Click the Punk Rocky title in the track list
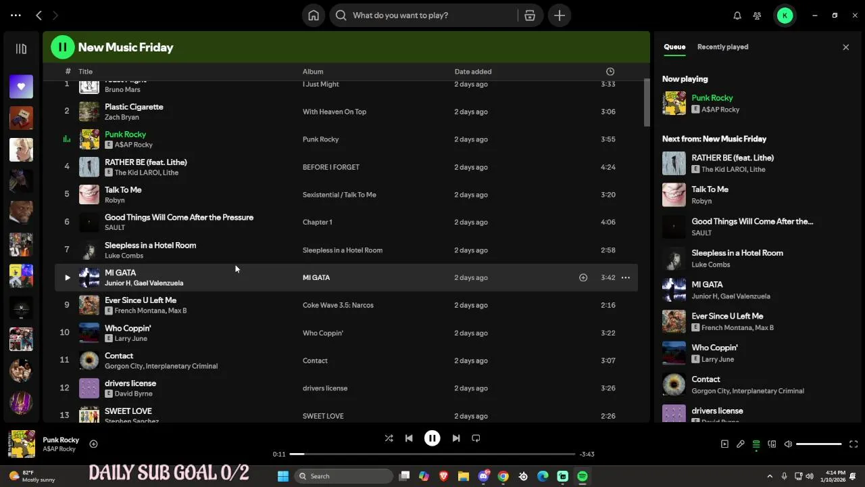Image resolution: width=865 pixels, height=487 pixels. tap(125, 134)
